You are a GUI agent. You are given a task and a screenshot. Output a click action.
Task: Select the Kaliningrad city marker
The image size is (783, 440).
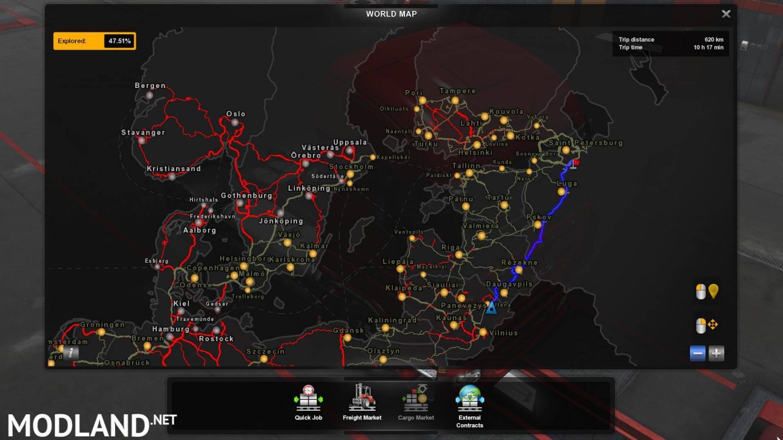385,328
